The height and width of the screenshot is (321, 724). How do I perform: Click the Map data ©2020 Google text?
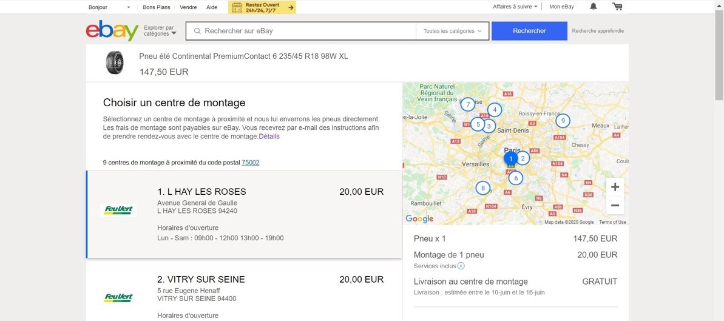click(x=569, y=222)
